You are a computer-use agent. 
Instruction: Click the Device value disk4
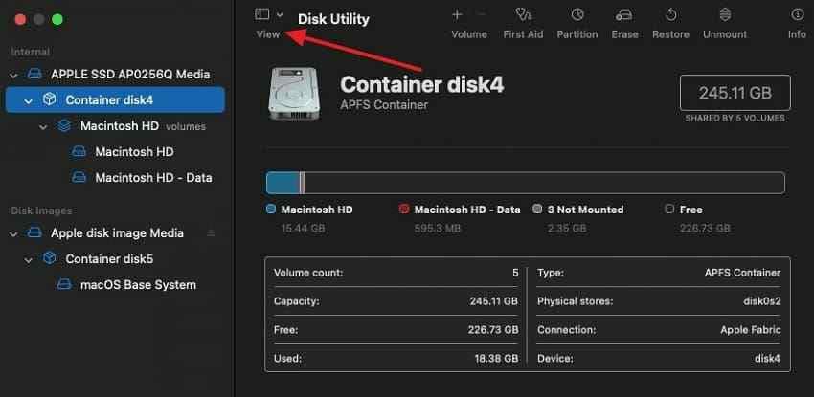[x=767, y=358]
